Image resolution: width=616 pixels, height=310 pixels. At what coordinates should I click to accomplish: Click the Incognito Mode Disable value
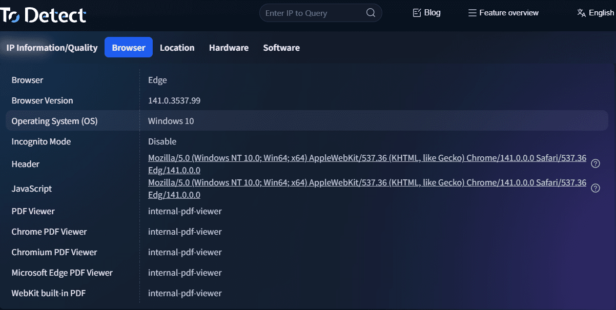[x=162, y=142]
